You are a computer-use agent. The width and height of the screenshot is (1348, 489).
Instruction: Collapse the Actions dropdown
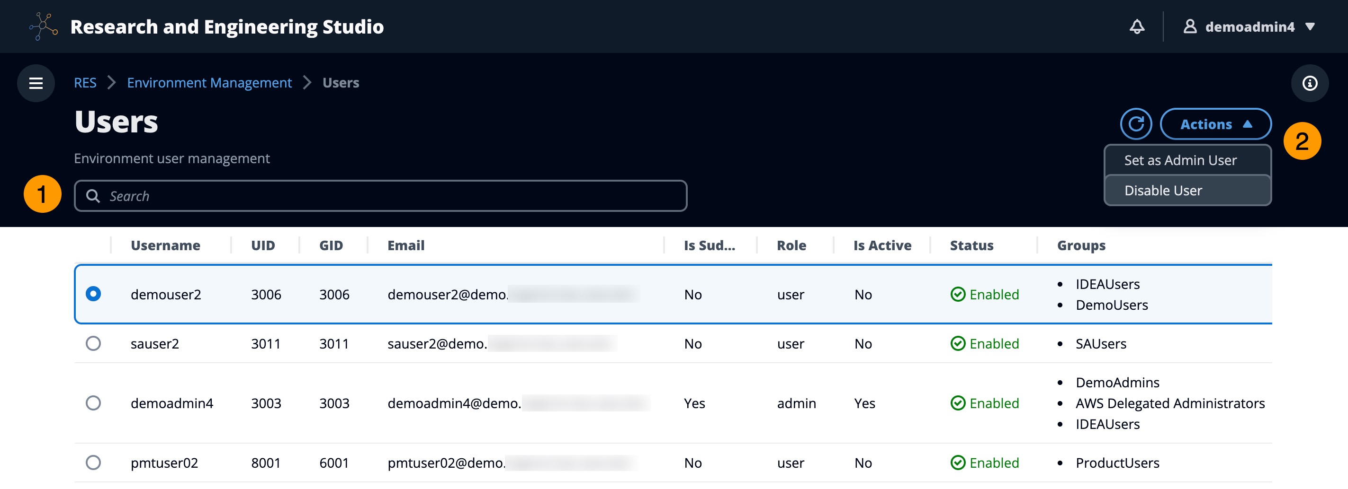click(1215, 124)
